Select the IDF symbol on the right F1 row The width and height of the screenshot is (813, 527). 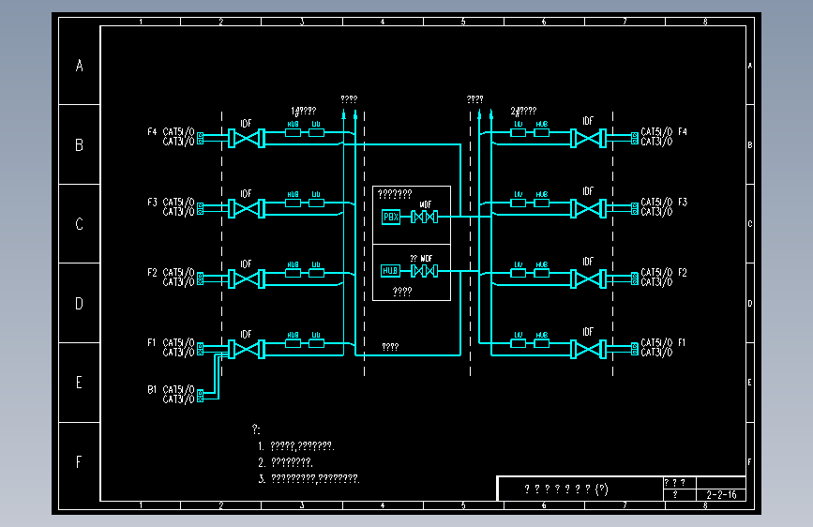click(588, 349)
